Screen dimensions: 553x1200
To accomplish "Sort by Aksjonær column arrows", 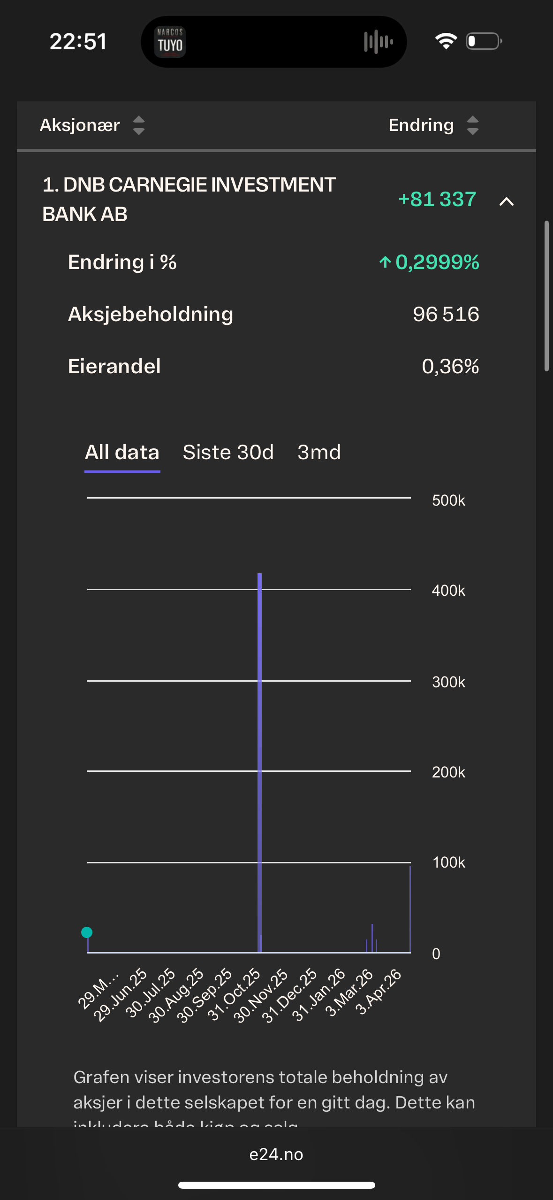I will point(139,125).
